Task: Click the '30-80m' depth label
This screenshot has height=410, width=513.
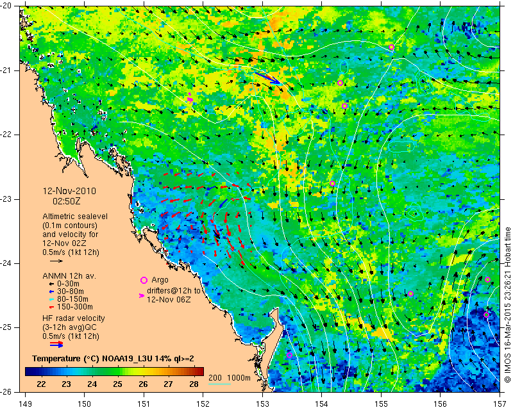Action: coord(71,291)
